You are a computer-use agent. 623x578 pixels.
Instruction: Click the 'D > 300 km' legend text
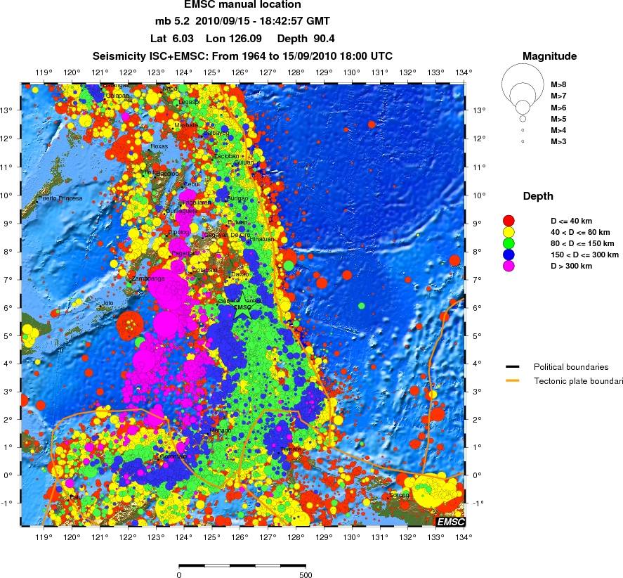(x=571, y=266)
